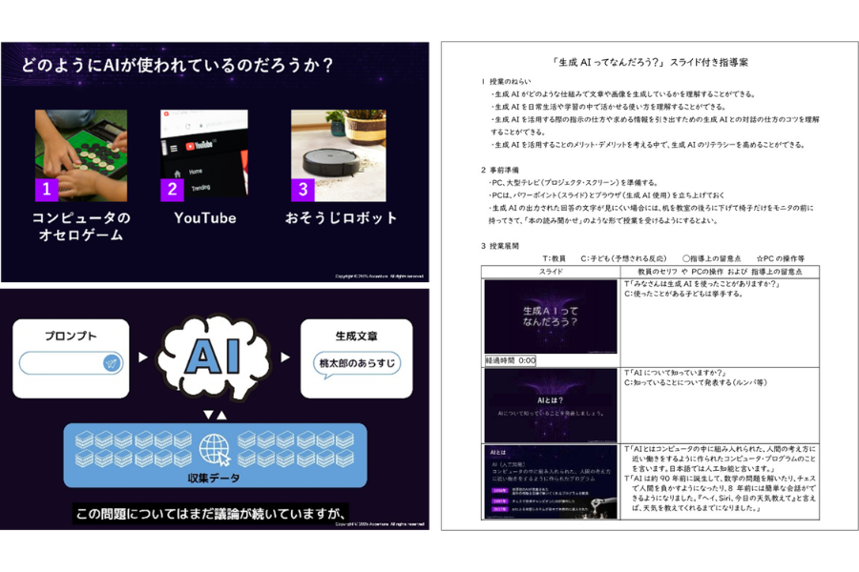
Task: Click the 経過時間 0:00 timer label
Action: pos(510,361)
